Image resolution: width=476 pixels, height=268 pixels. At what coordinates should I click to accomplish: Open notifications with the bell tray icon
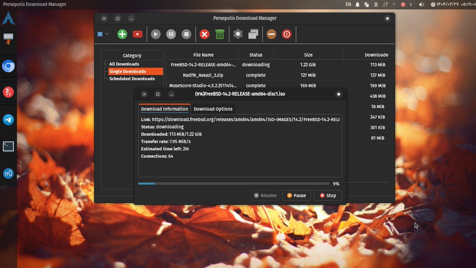(x=358, y=4)
